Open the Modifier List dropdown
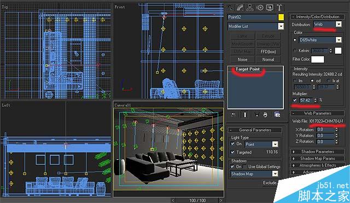Screen dimensions: 350x203 281,26
